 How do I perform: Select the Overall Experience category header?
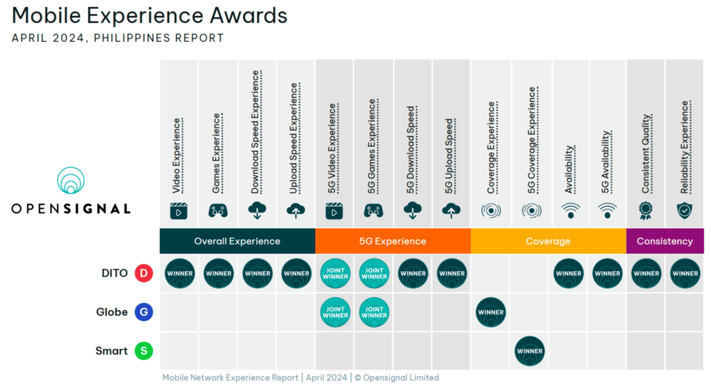(237, 241)
